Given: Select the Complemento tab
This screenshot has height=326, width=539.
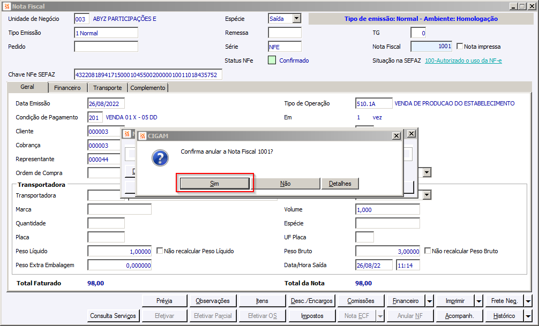Looking at the screenshot, I should tap(148, 88).
